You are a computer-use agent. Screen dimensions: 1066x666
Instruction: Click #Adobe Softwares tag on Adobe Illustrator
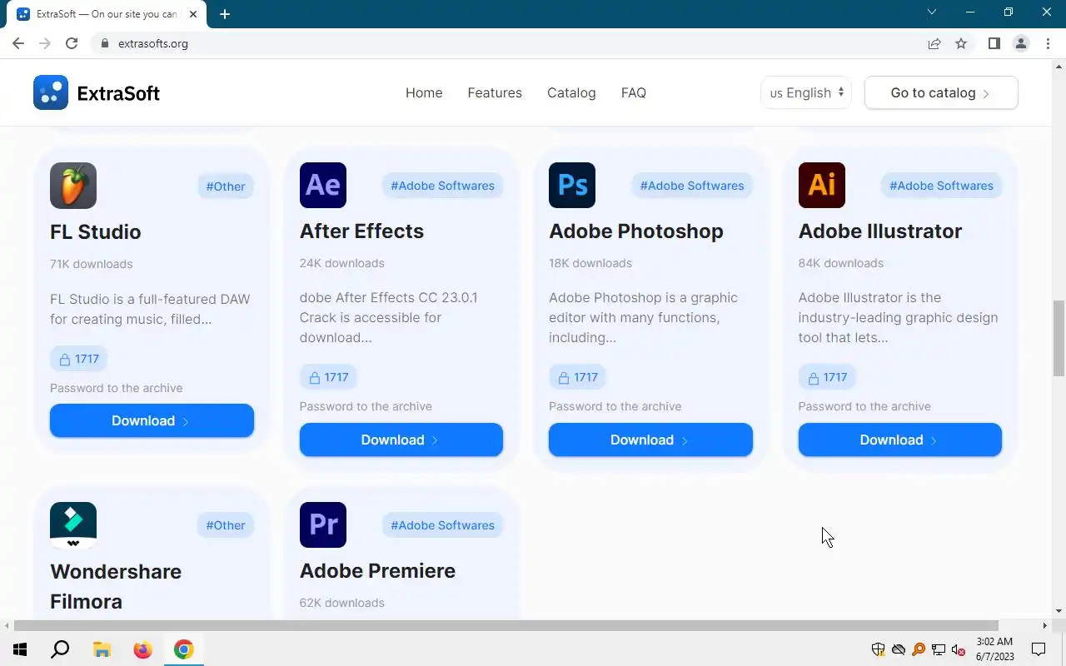coord(941,186)
